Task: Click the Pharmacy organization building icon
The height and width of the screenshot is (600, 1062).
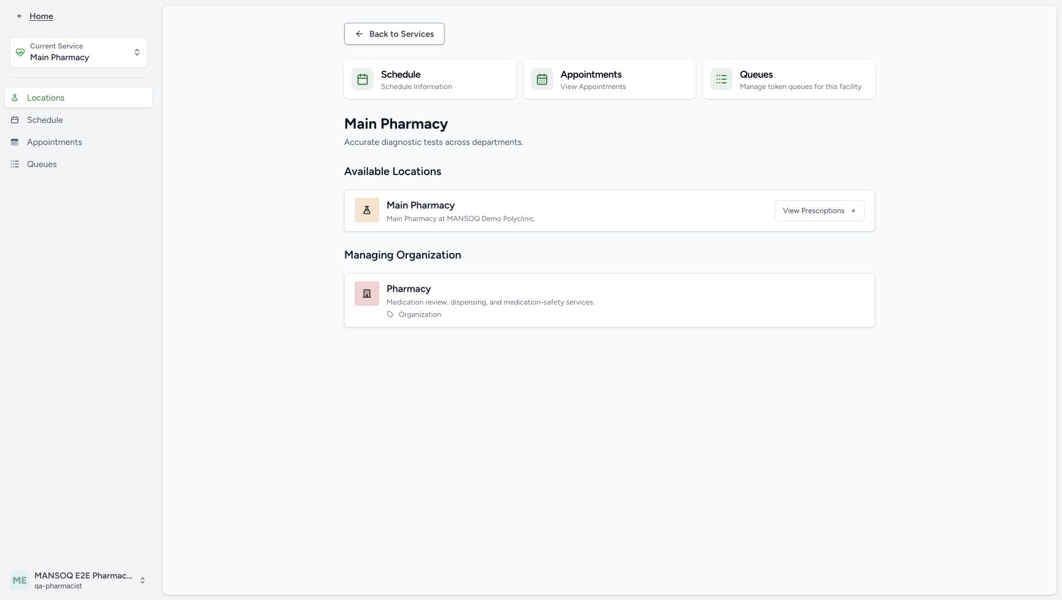Action: [367, 294]
